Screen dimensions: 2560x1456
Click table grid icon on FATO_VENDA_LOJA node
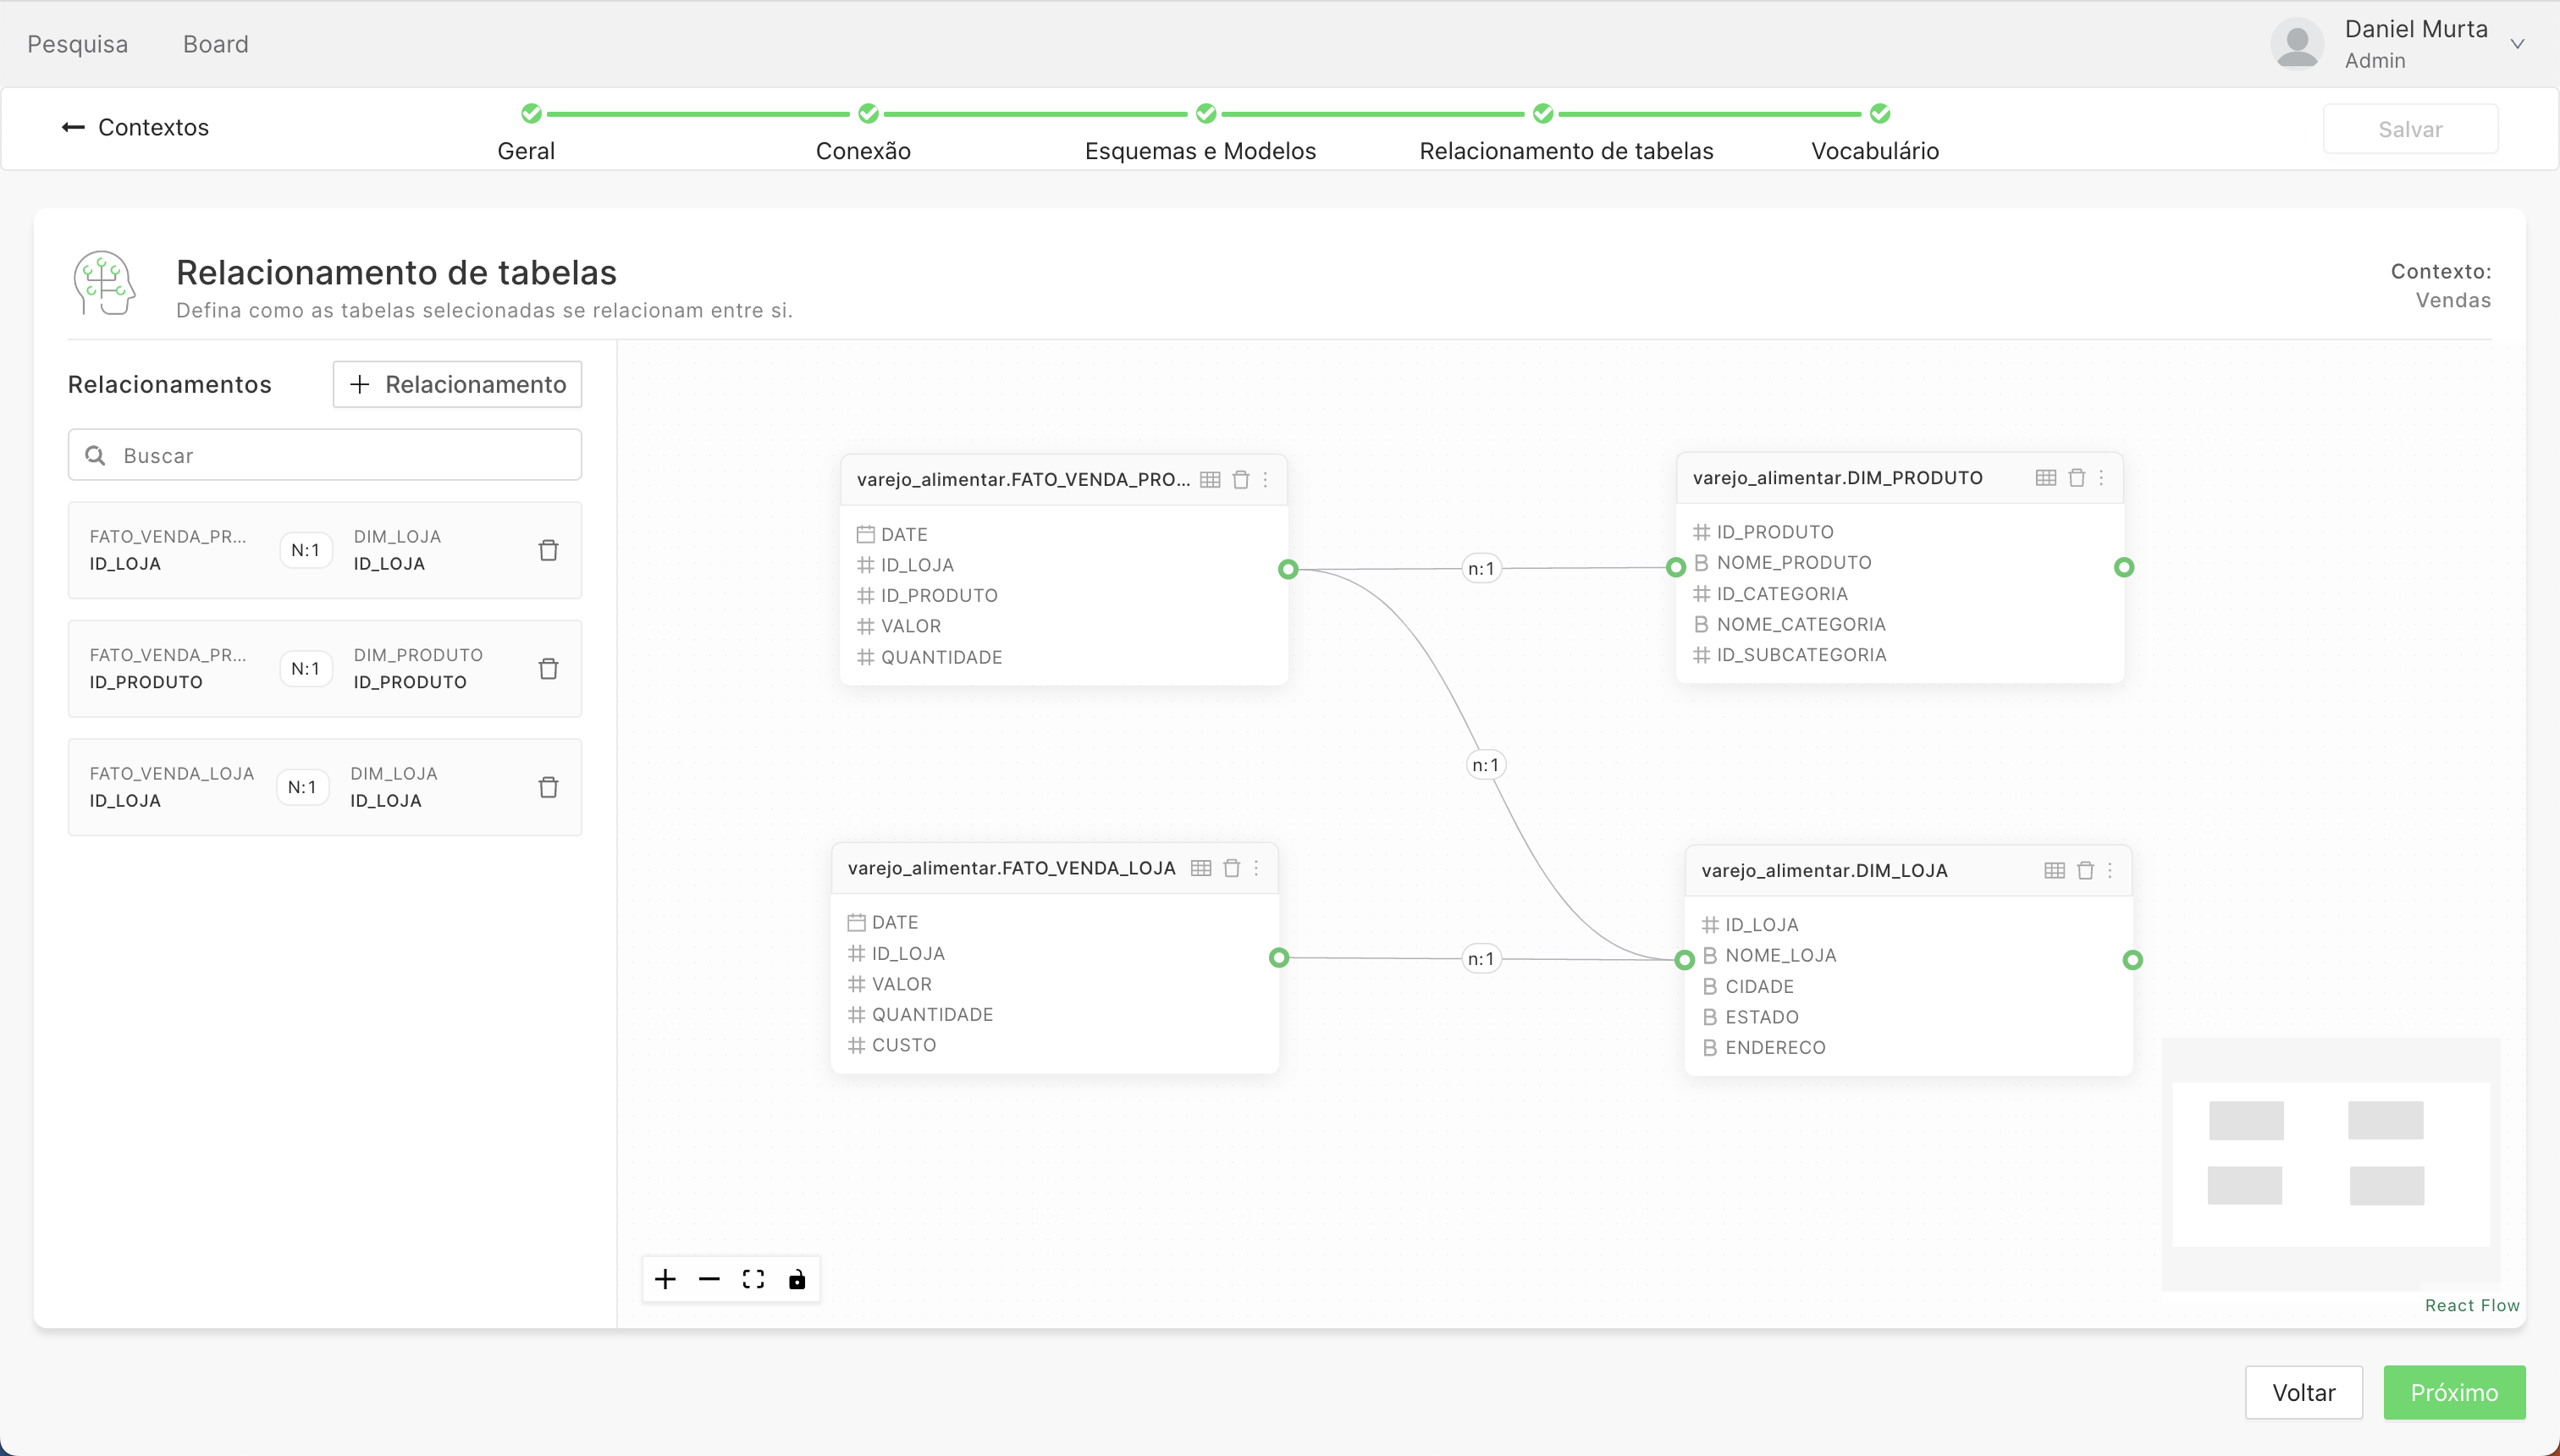point(1201,868)
